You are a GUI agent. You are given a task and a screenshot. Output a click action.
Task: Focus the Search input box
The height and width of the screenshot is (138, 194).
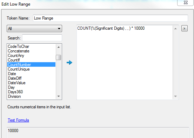point(42,38)
